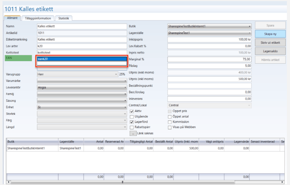Click the horizontal scrollbar left arrow

click(9, 182)
